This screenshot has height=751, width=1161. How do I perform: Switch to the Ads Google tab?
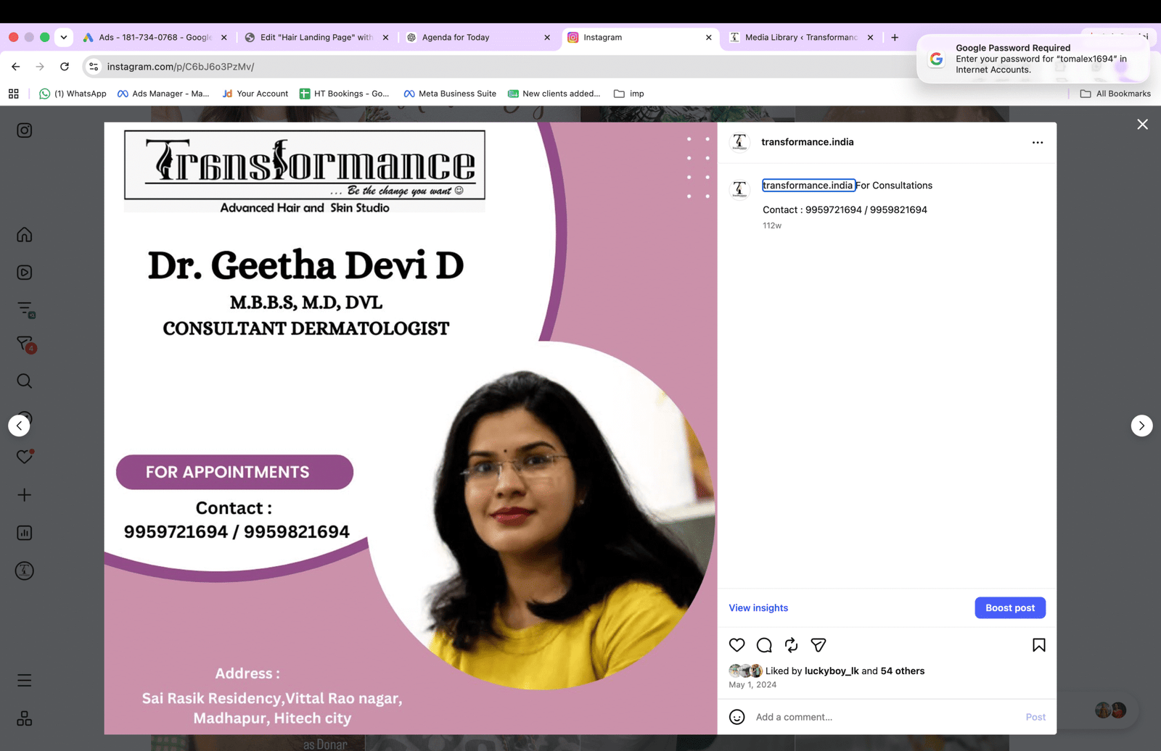[155, 37]
